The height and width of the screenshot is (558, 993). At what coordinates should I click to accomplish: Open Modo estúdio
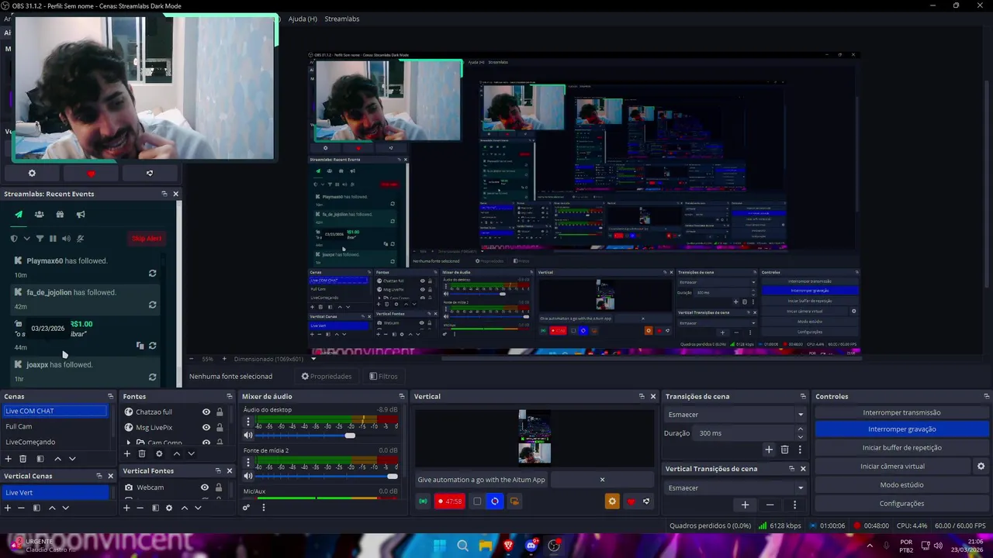pos(901,484)
